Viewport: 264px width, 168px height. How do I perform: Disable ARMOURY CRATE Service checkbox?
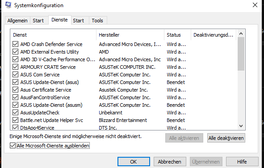[15, 67]
